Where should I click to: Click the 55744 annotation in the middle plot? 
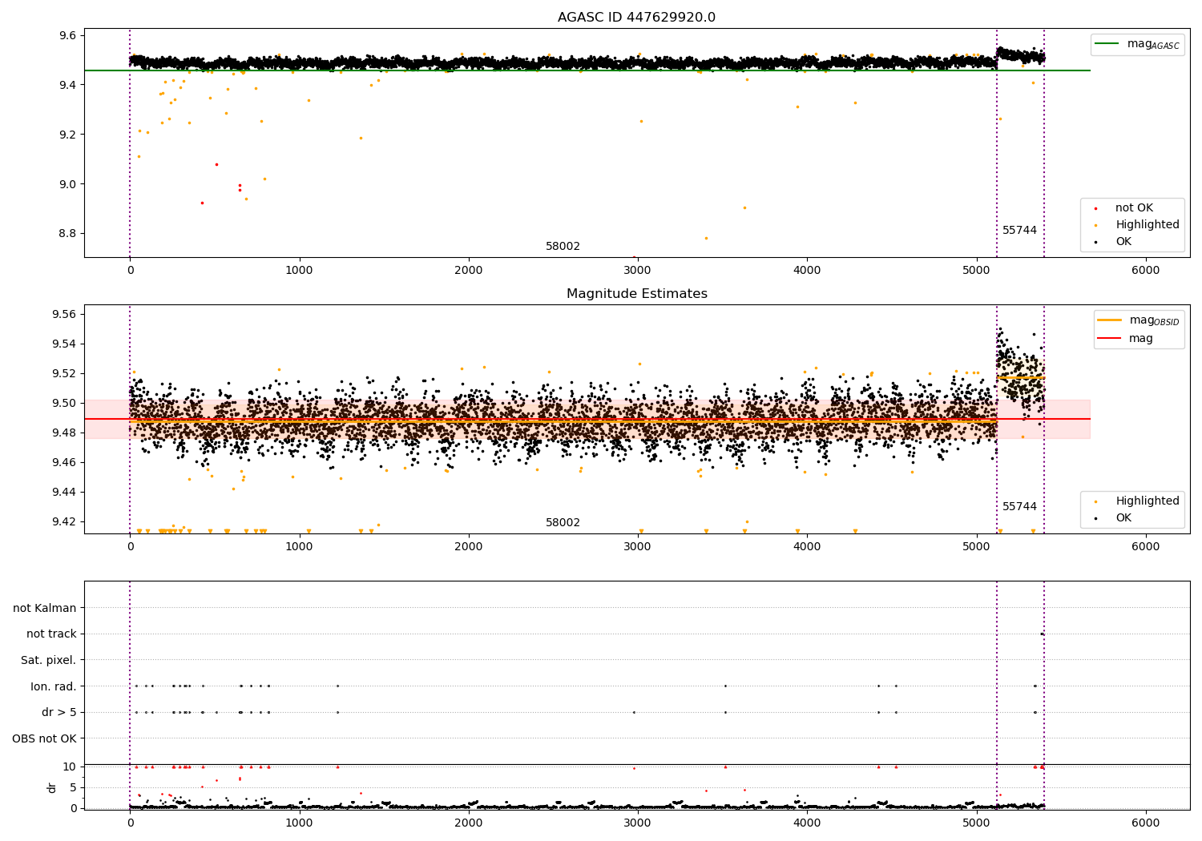pyautogui.click(x=1019, y=506)
